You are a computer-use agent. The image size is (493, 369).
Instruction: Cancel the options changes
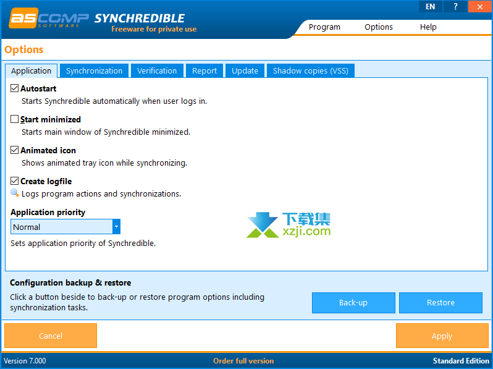[51, 336]
